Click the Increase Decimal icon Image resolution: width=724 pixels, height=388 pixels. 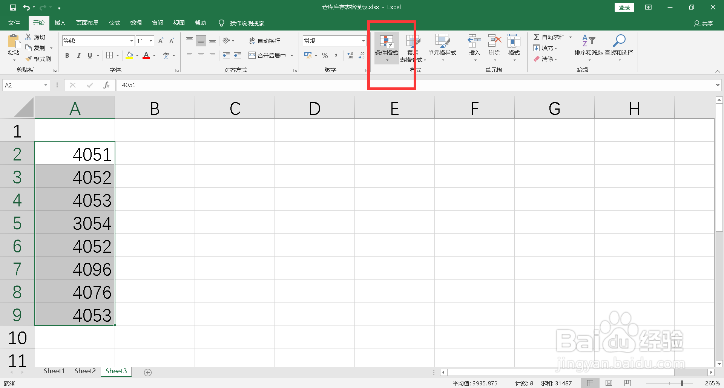pyautogui.click(x=350, y=55)
